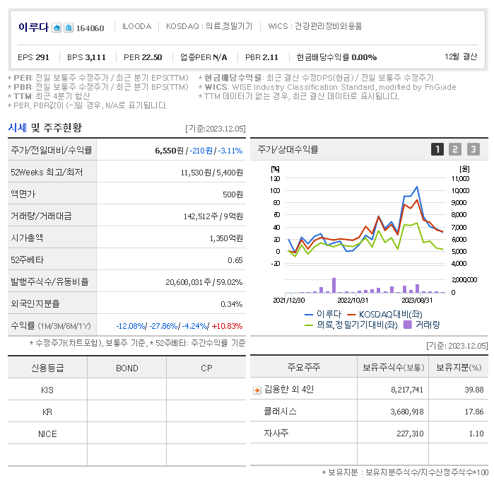Viewport: 494px width, 483px height.
Task: Select the KOSDAQ : 의료,정밀기기 classification
Action: [209, 26]
